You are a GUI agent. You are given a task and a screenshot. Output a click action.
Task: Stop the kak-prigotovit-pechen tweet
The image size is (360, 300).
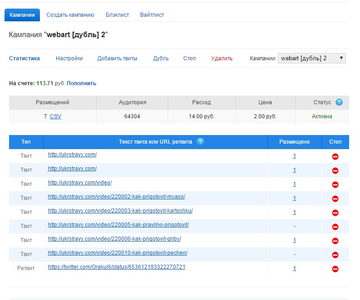coord(335,255)
